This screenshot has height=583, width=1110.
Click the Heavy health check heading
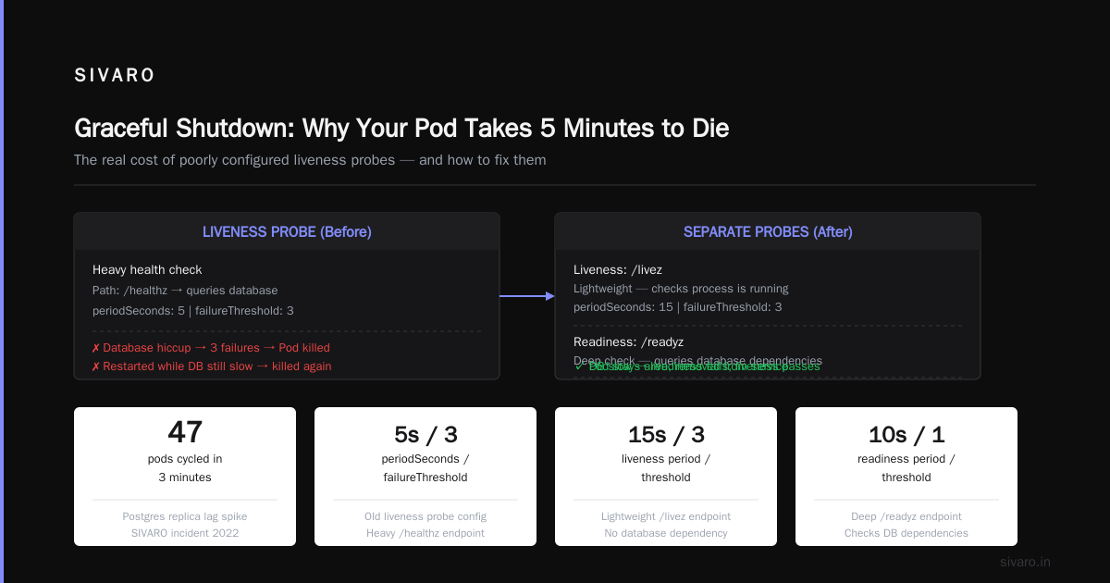[x=147, y=270]
